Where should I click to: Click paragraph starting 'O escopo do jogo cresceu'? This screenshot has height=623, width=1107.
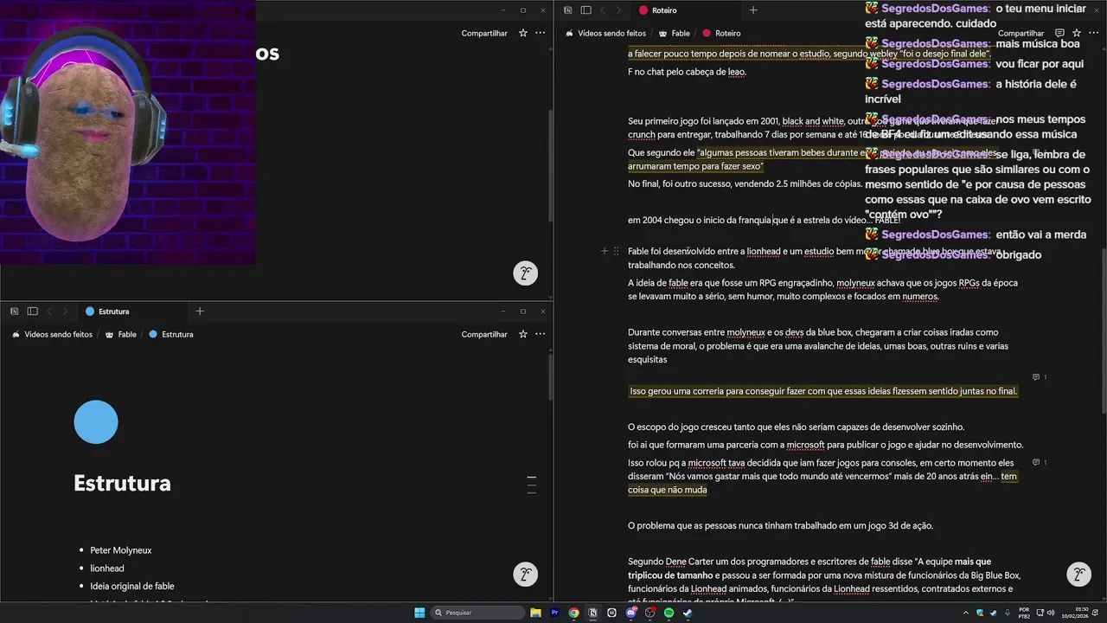click(x=796, y=427)
